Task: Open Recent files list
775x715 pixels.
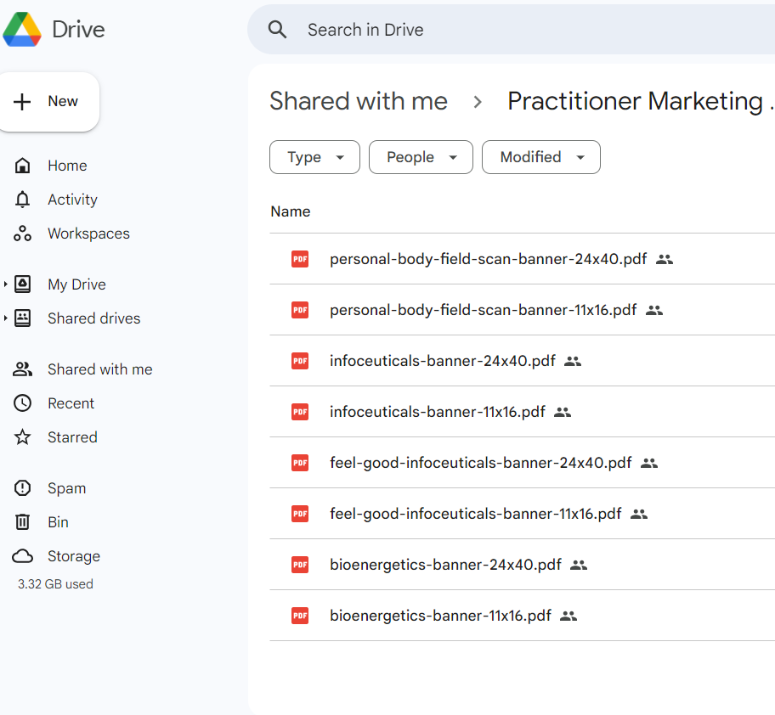Action: tap(71, 403)
